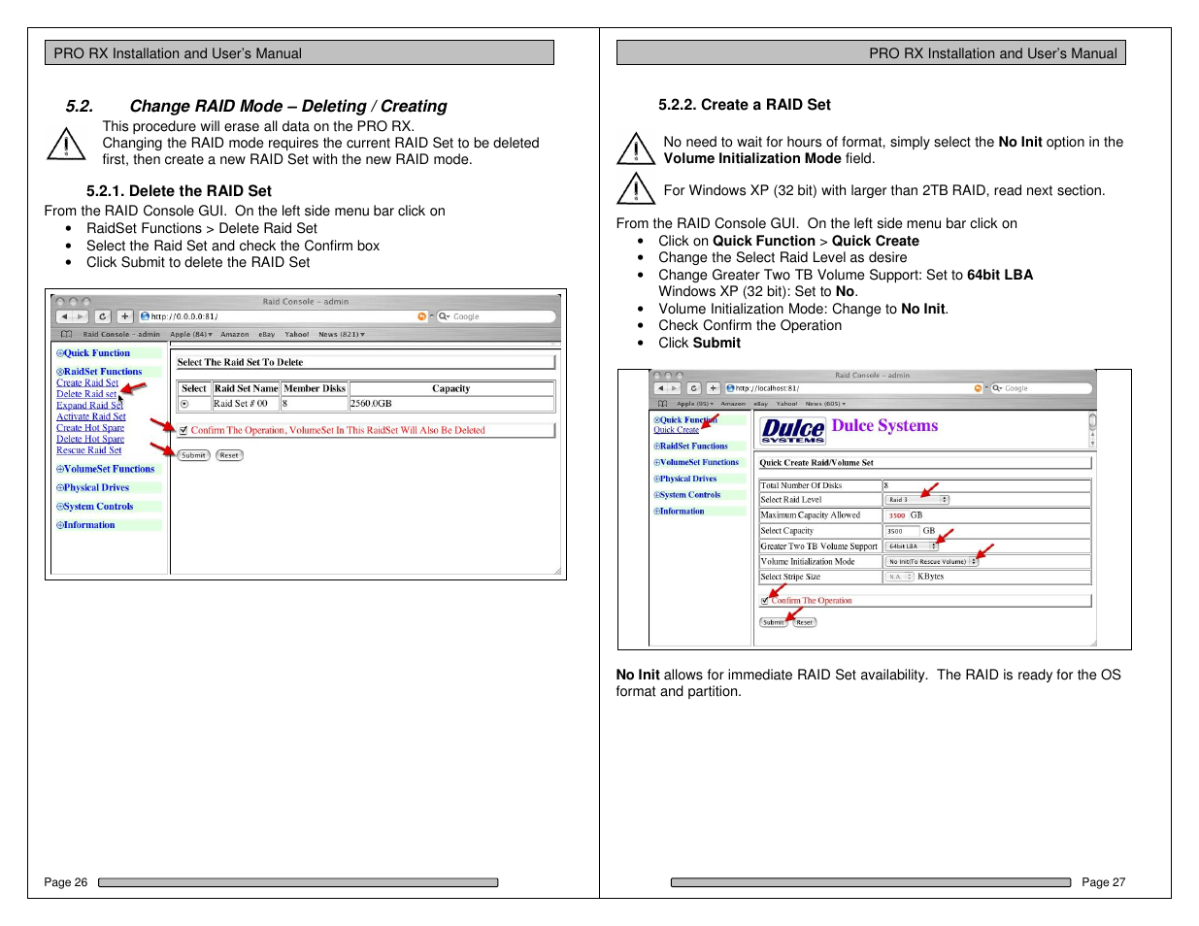The width and height of the screenshot is (1199, 926).
Task: Open the bookmarks book icon in the 0.0.0.0:81 browser
Action: point(66,334)
